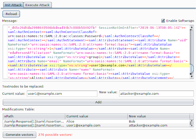Click the Reload button

(11, 14)
